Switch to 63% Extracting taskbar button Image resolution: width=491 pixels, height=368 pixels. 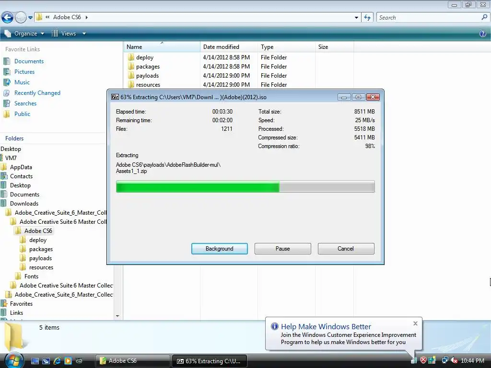coord(210,361)
